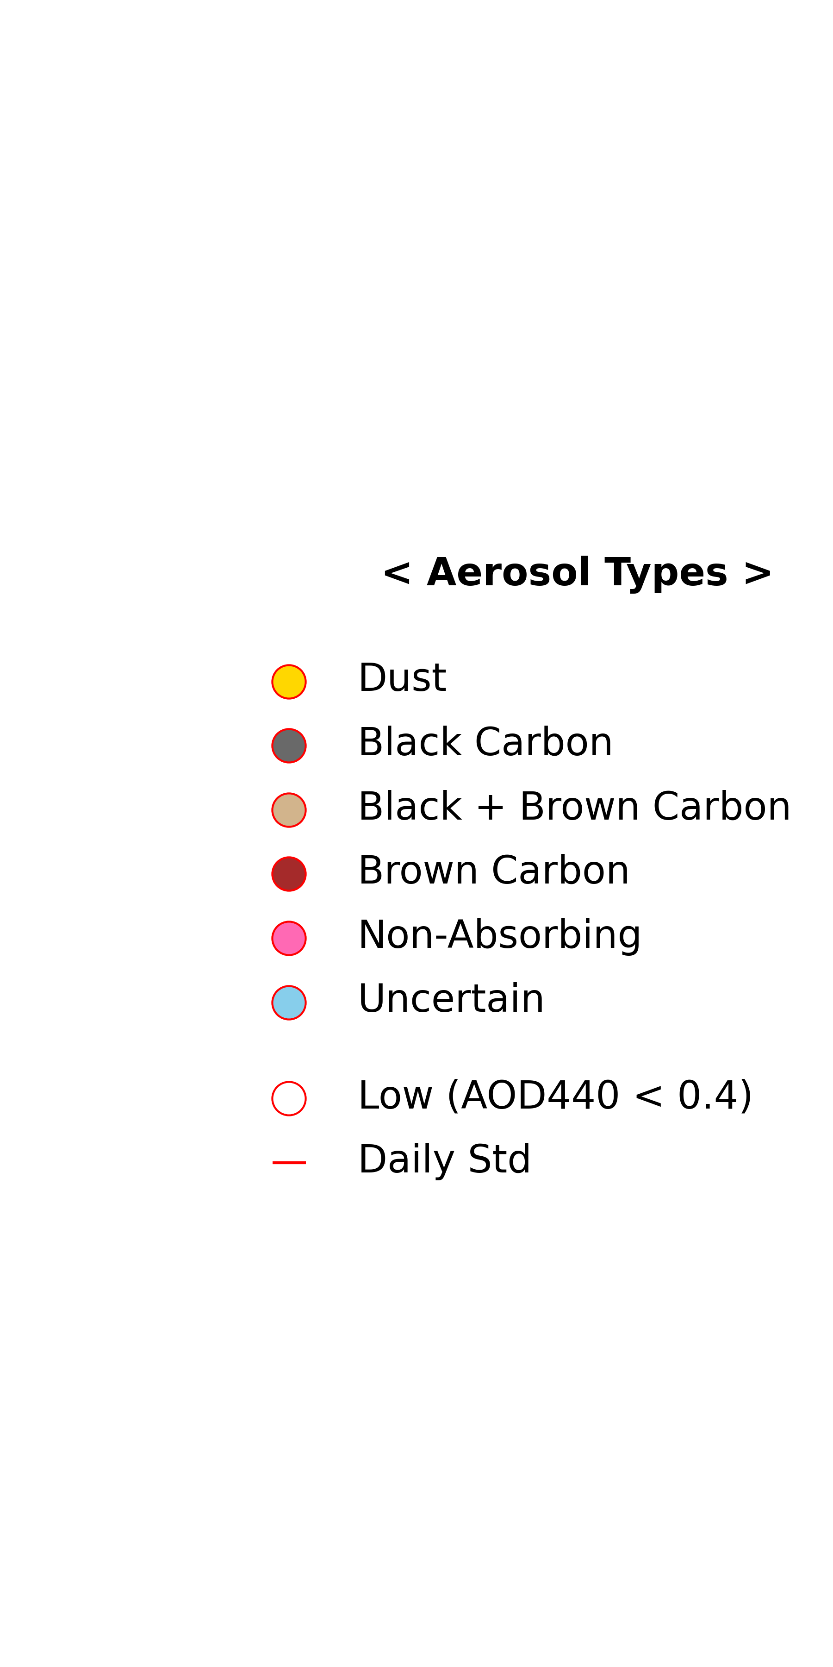Click the Non-Absorbing legend label

click(499, 935)
